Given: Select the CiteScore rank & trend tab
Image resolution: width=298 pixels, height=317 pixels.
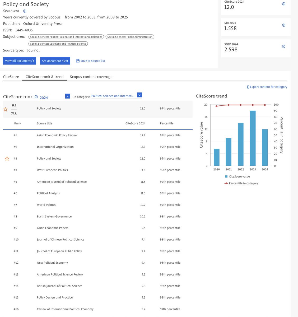Looking at the screenshot, I should point(44,77).
